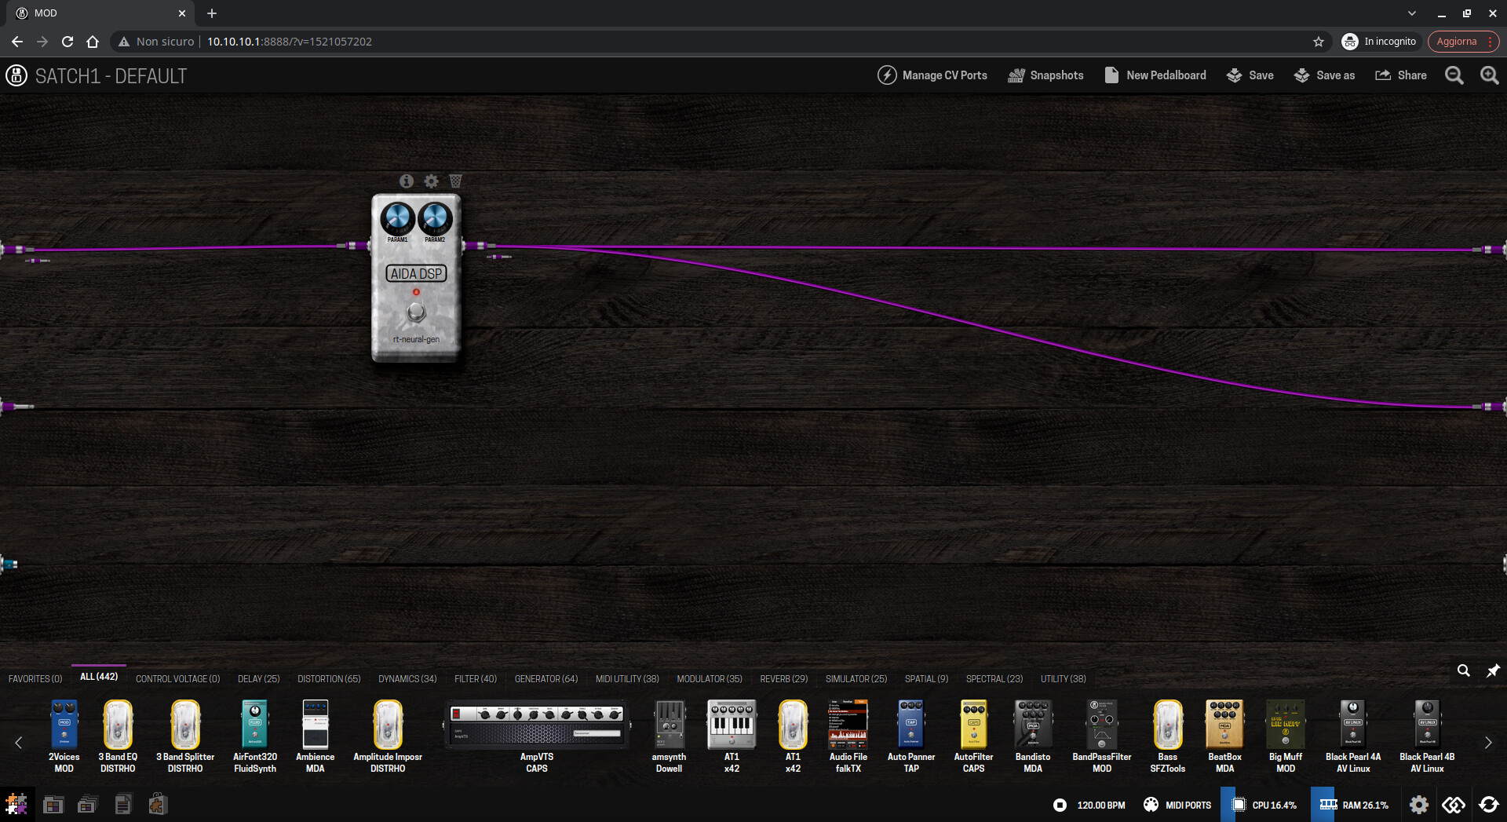Click the Save as button

coord(1324,75)
